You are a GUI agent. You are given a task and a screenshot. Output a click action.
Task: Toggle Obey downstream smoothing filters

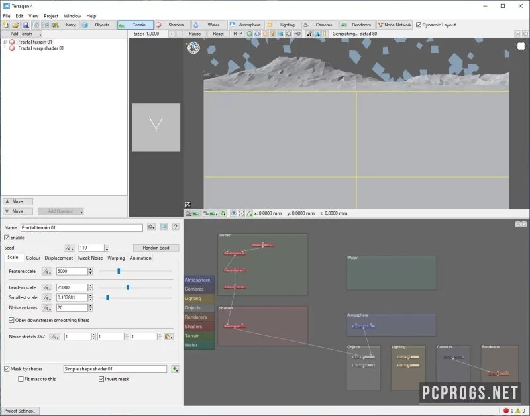pyautogui.click(x=11, y=320)
